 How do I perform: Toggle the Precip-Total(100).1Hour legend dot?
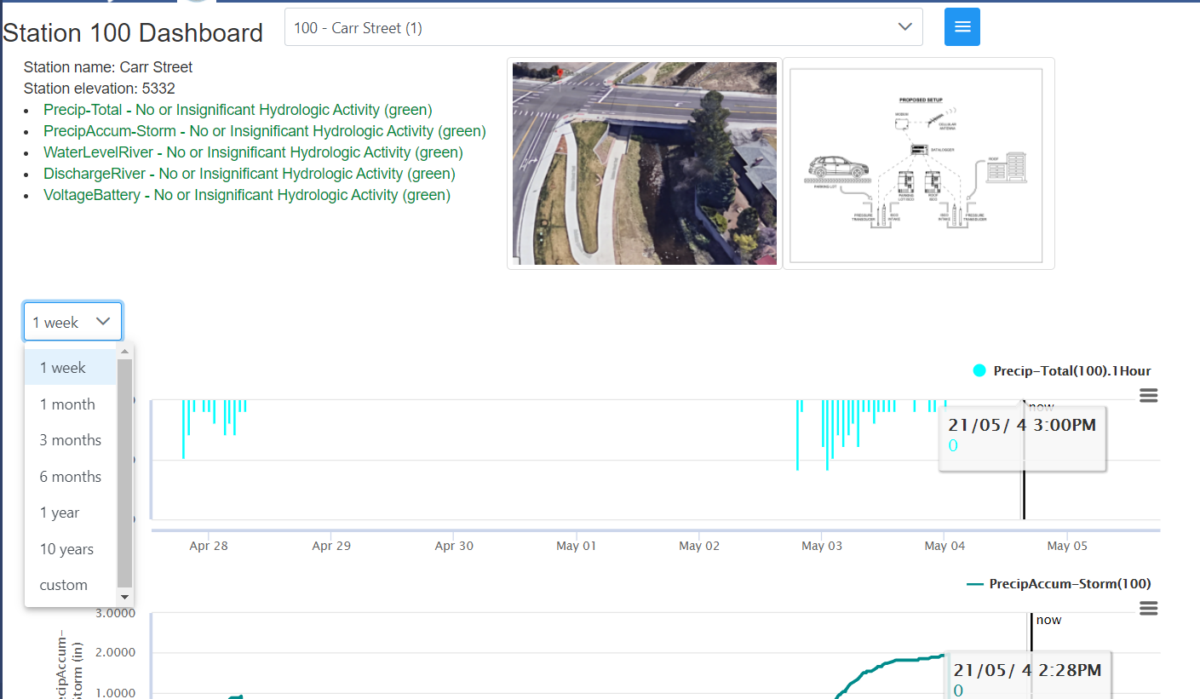979,370
